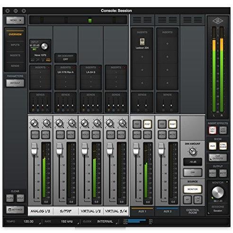Screen dimensions: 233x233
Task: Toggle PAD on the ANALOG input
Action: coord(48,61)
